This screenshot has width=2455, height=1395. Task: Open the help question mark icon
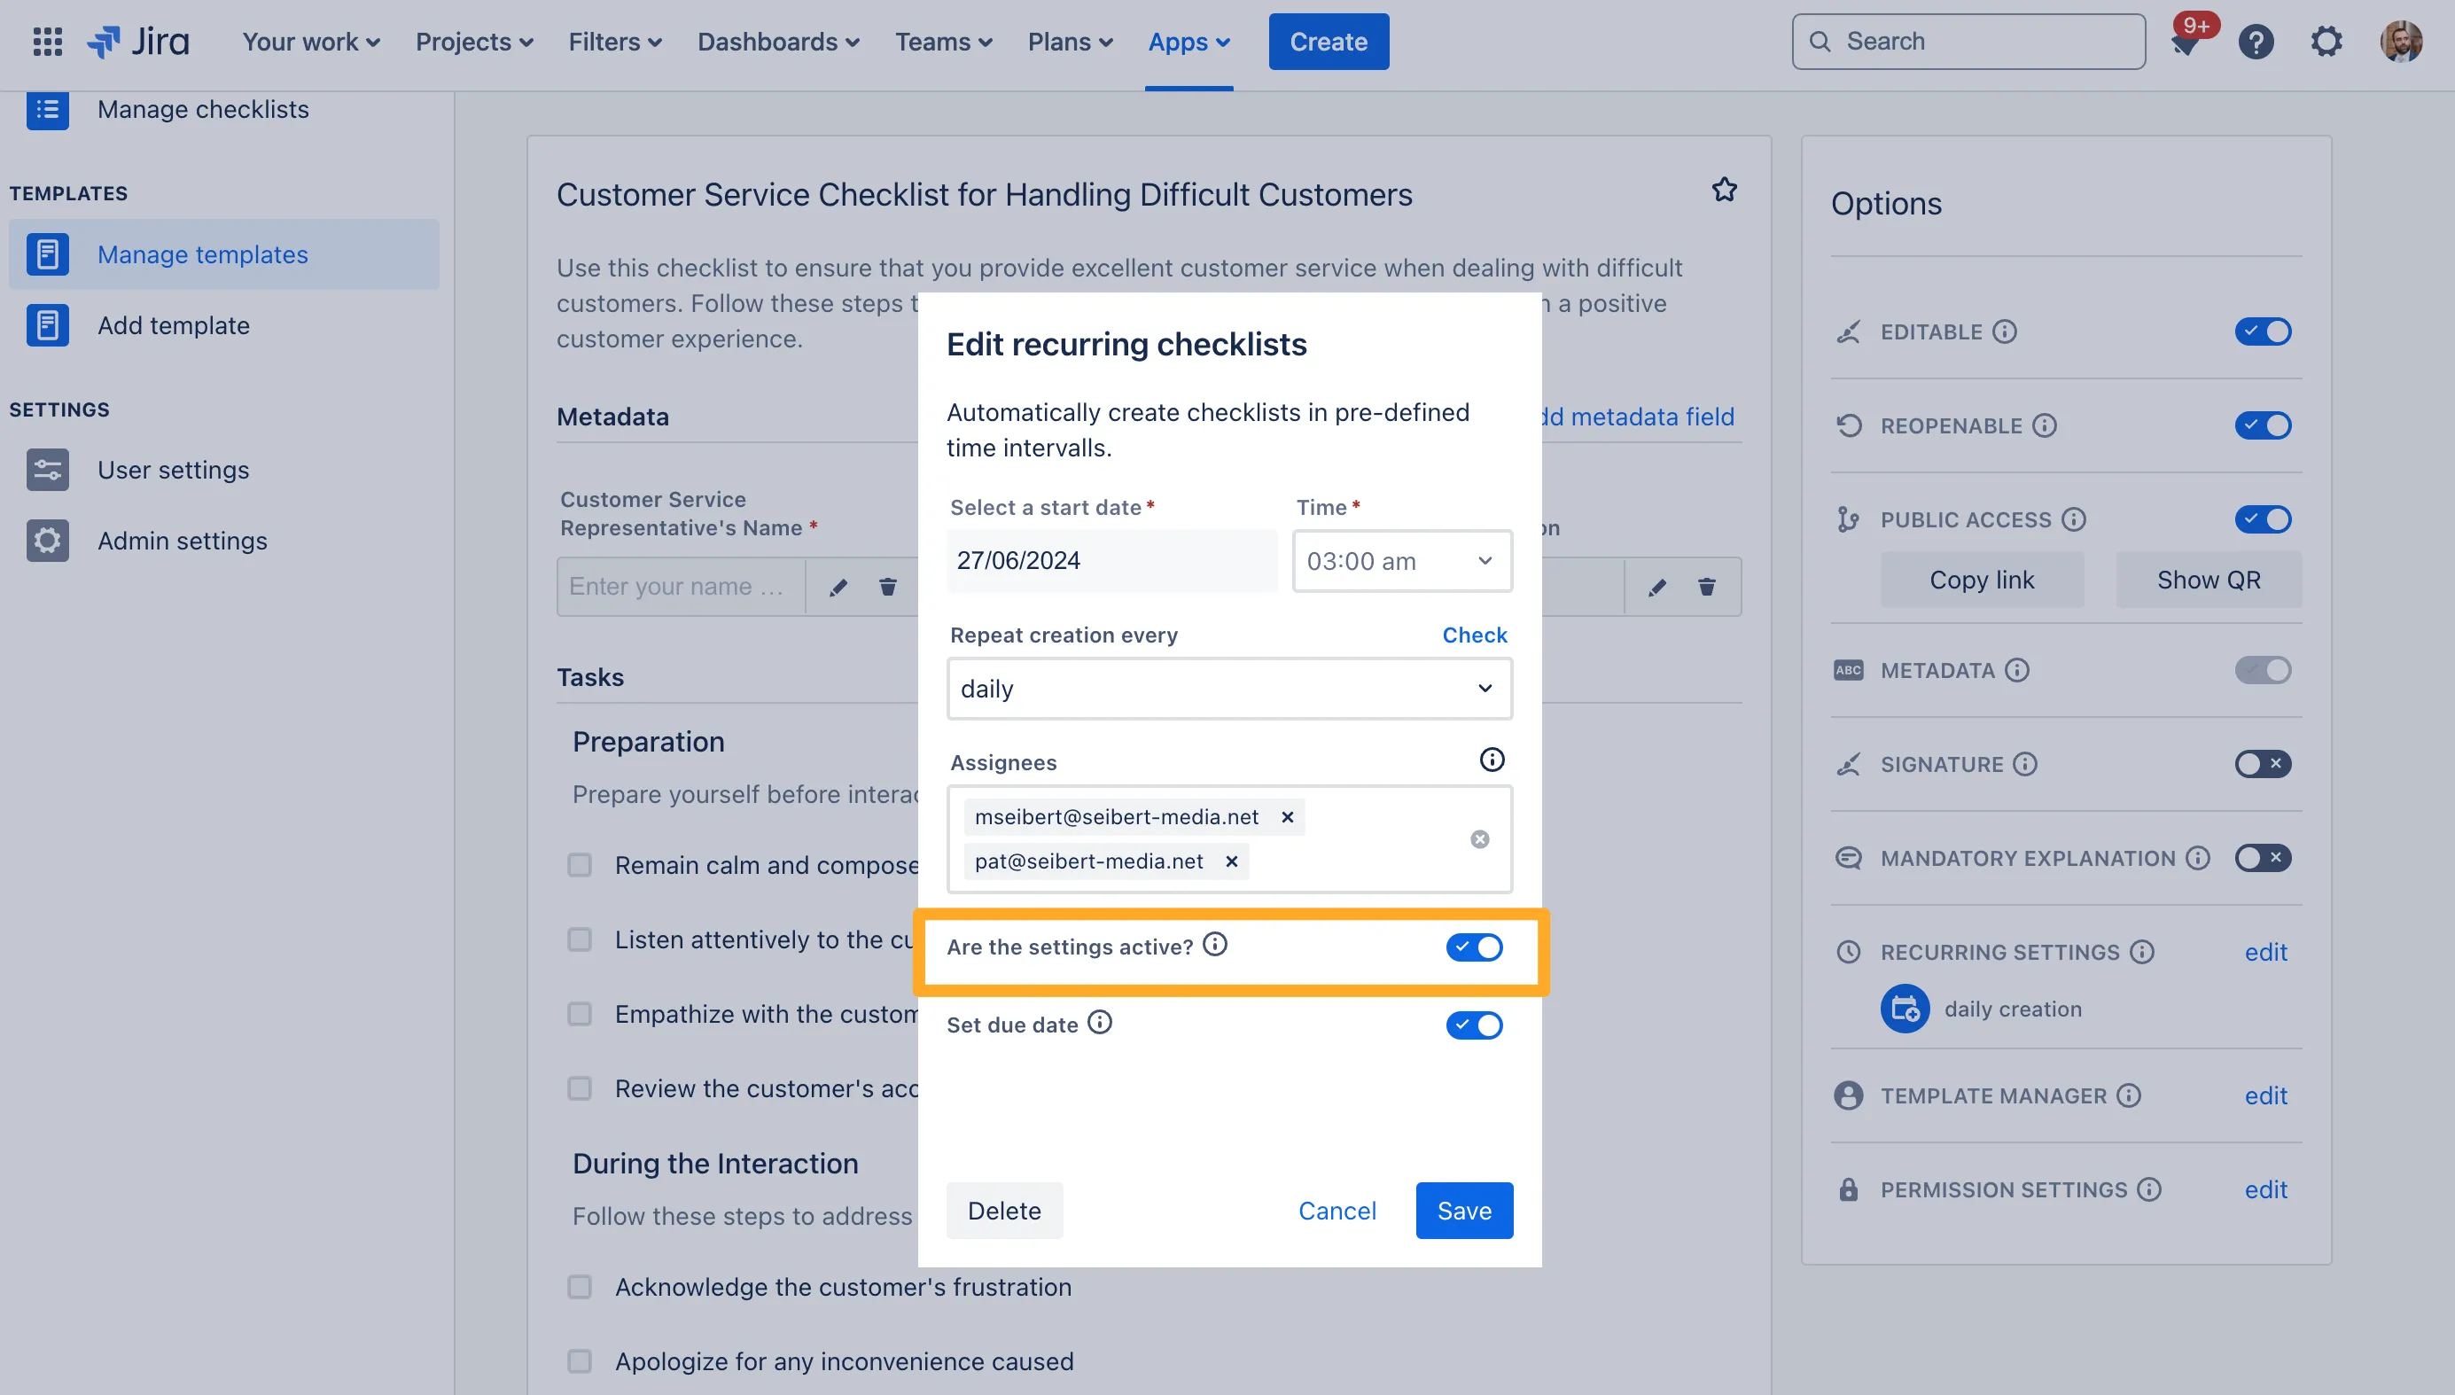point(2256,43)
